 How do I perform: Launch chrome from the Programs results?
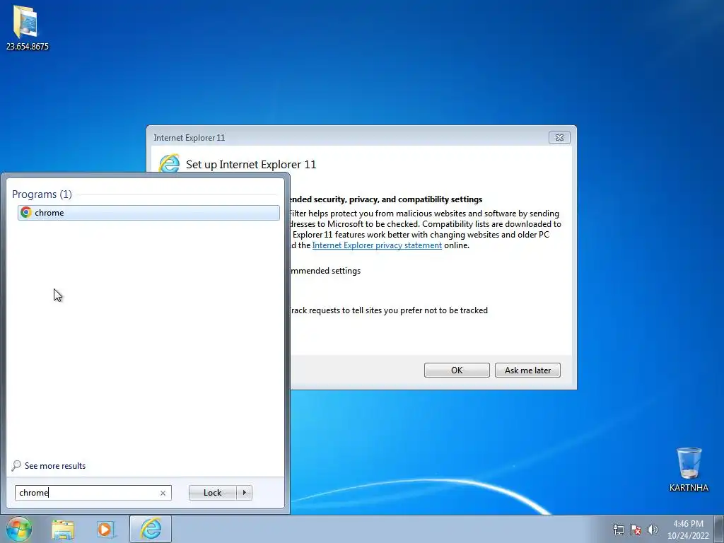click(148, 213)
